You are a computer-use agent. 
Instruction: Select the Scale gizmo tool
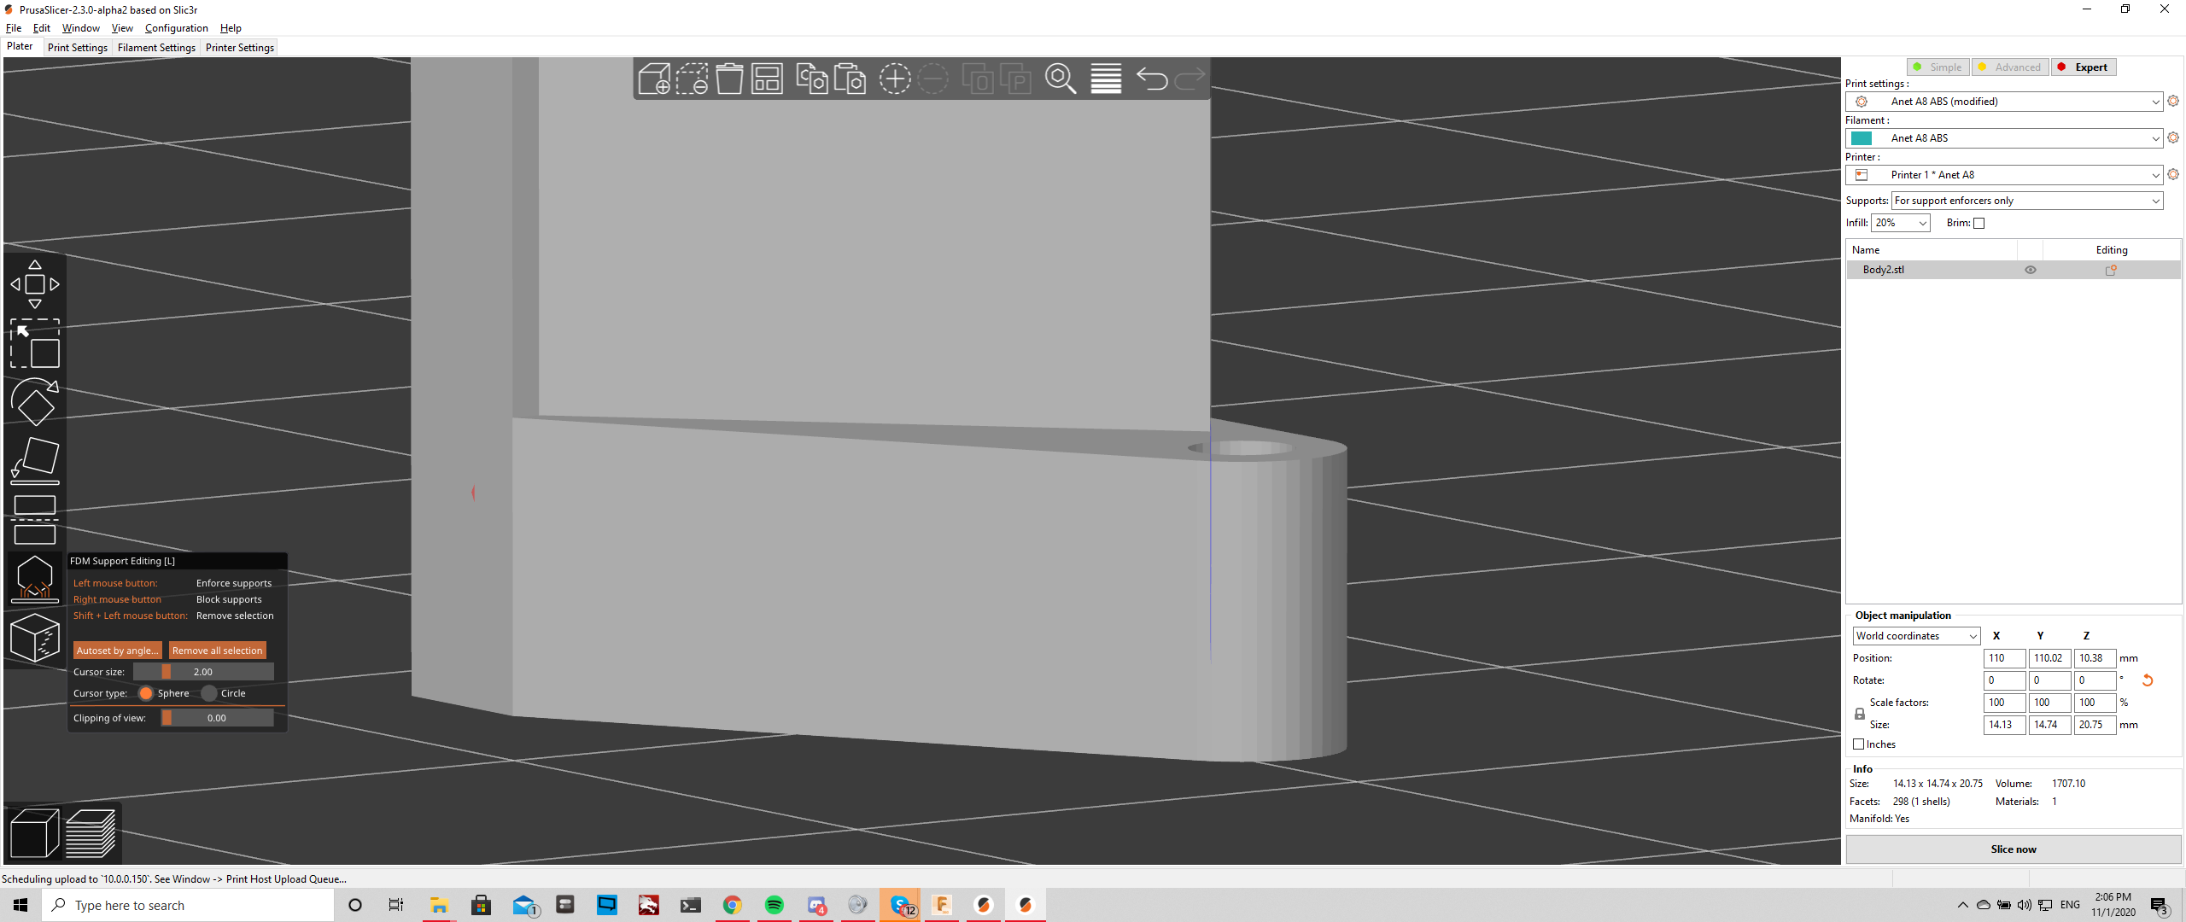coord(35,343)
